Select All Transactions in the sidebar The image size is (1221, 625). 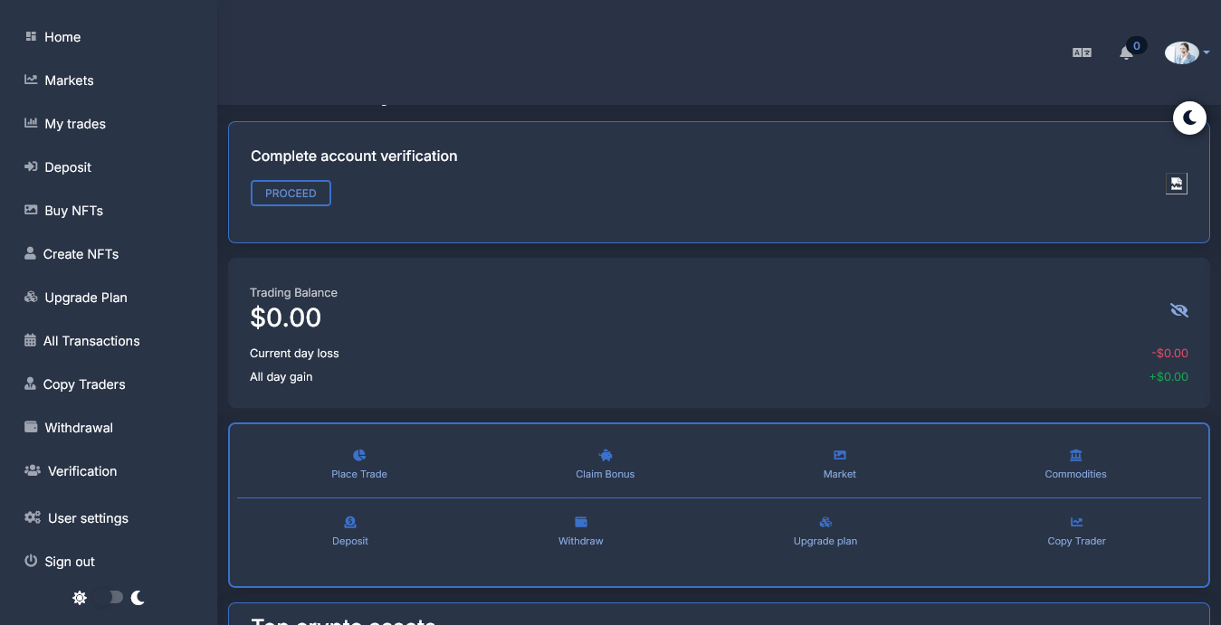point(91,341)
